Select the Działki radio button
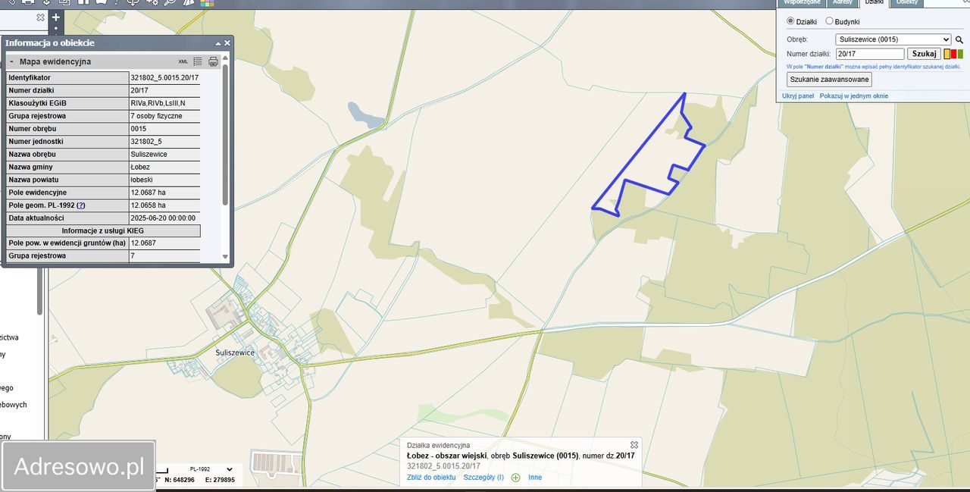The width and height of the screenshot is (970, 492). click(791, 21)
